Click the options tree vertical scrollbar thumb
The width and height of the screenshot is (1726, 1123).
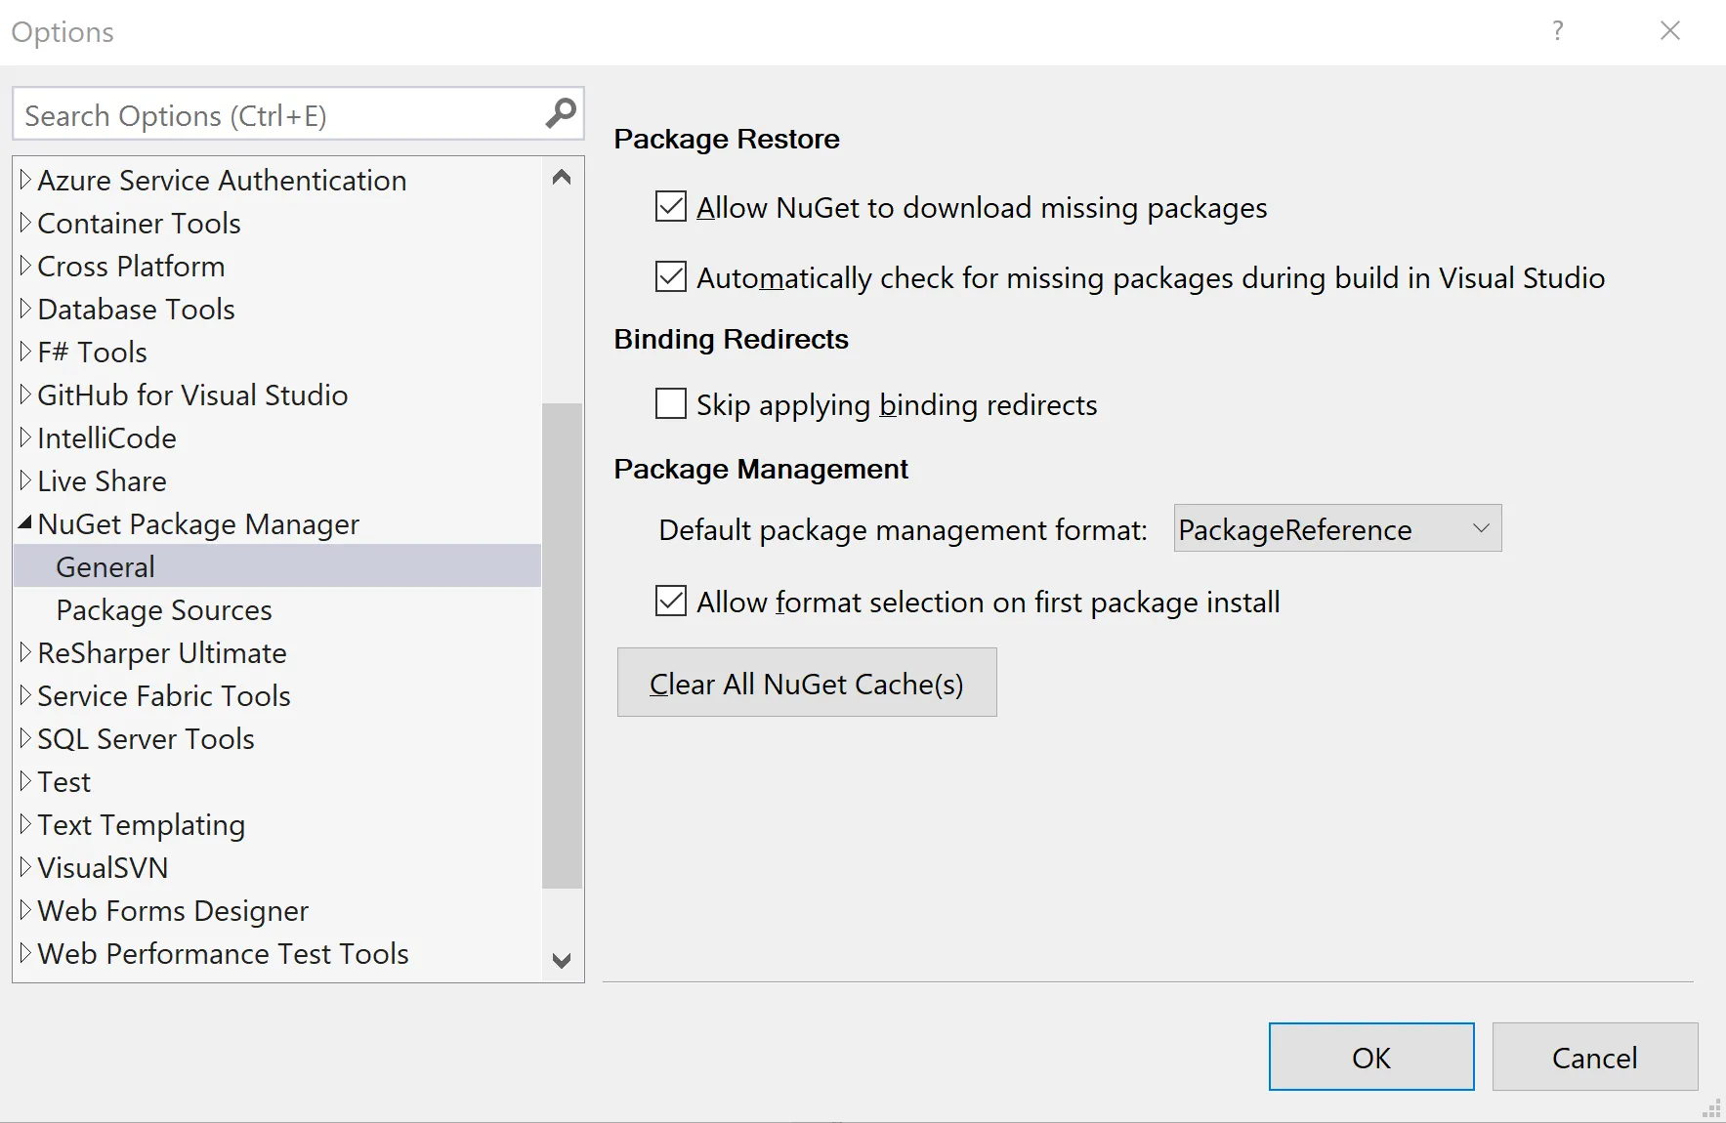click(x=562, y=645)
